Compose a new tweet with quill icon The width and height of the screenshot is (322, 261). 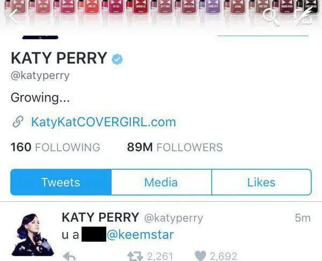[x=304, y=17]
